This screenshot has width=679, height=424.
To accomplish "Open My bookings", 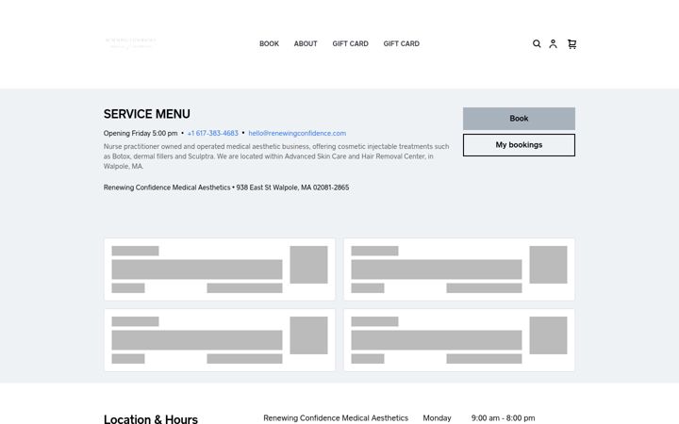I will pyautogui.click(x=519, y=145).
